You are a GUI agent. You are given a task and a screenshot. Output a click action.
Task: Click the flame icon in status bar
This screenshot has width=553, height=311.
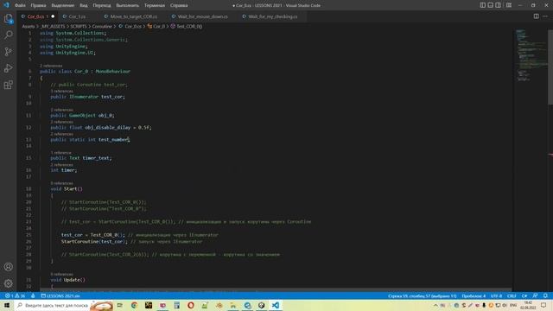pos(33,295)
